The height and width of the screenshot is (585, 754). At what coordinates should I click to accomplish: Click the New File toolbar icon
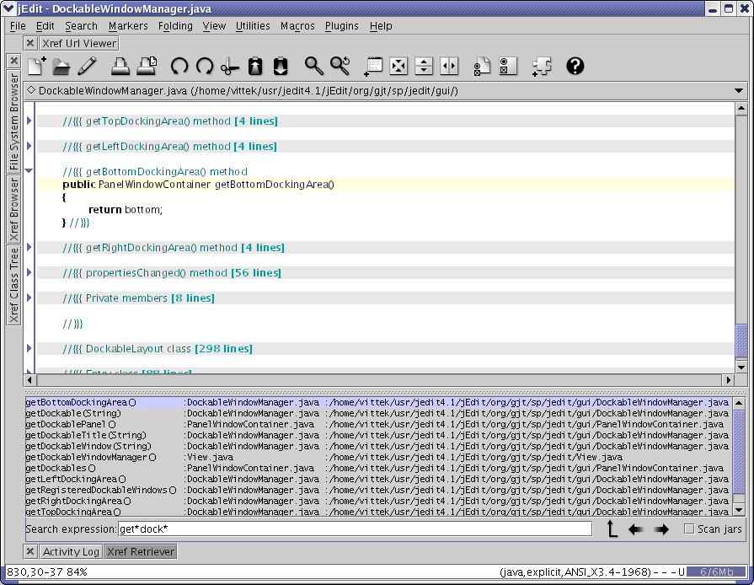pos(36,66)
